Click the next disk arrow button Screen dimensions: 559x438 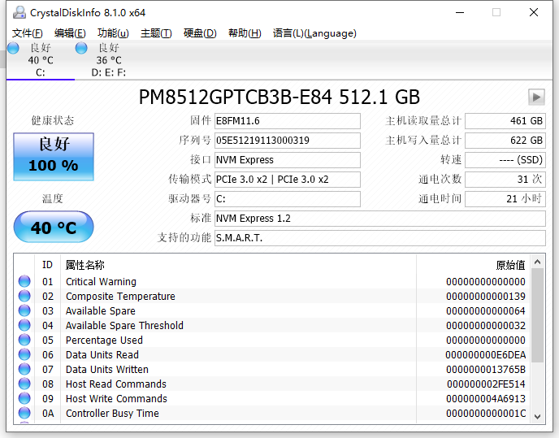pos(535,98)
